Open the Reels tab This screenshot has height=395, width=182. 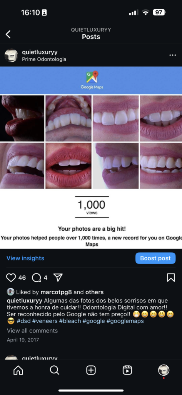[127, 370]
